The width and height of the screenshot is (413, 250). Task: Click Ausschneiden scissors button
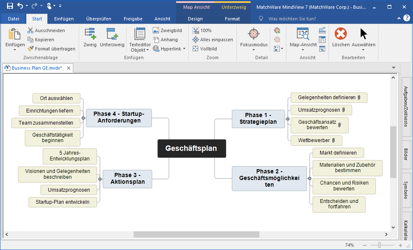(x=46, y=30)
